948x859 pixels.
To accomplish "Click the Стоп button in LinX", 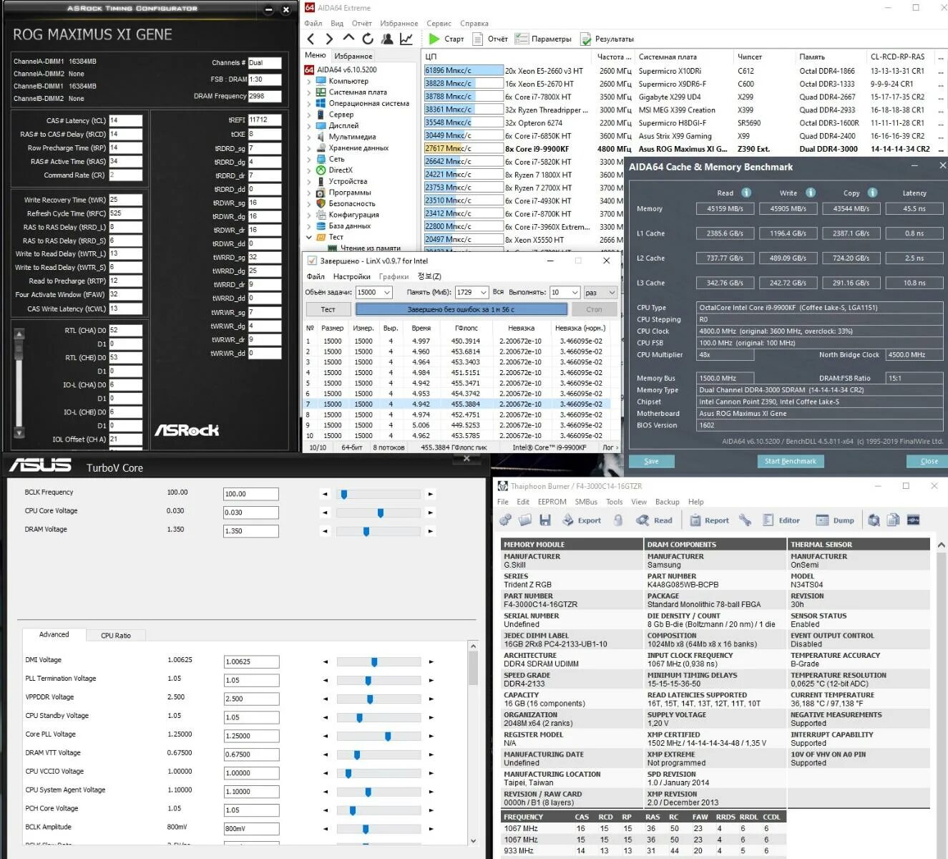I will point(594,309).
